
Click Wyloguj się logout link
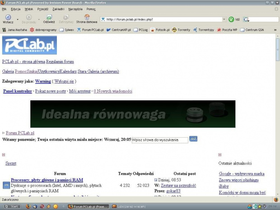[64, 81]
